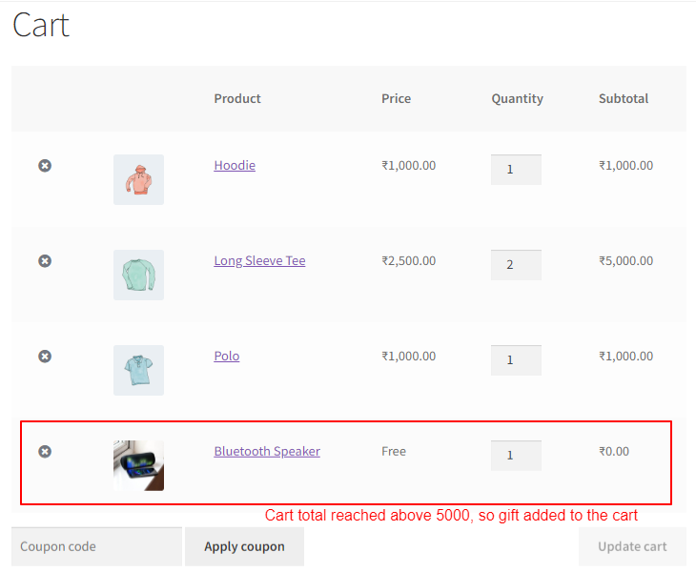Click the Polo subtotal ₹1,000.00
This screenshot has height=572, width=696.
point(625,357)
